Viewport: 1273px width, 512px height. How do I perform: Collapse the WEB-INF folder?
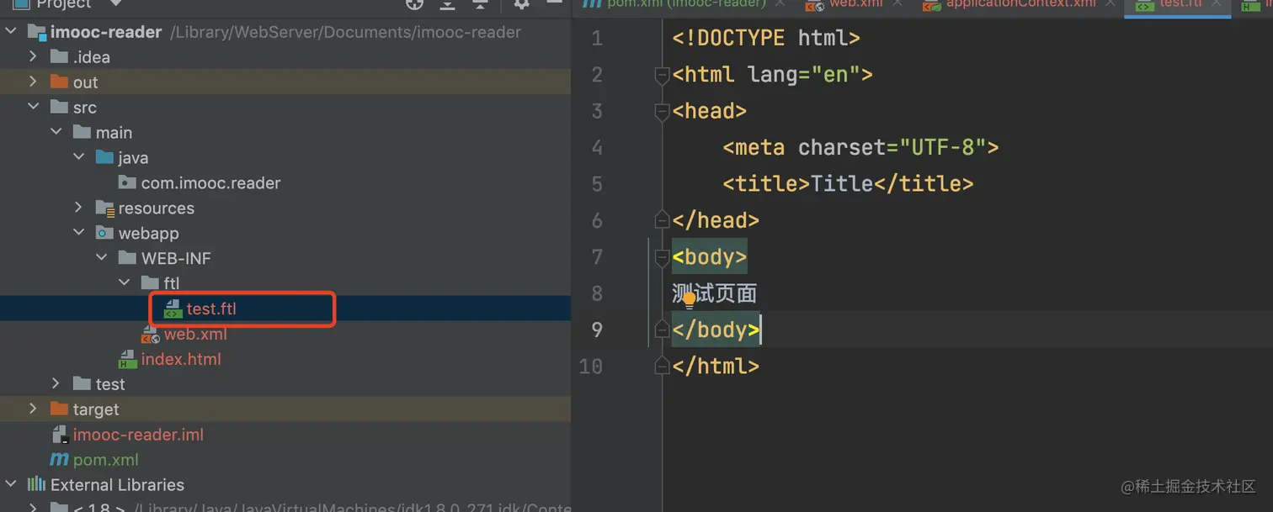[x=102, y=258]
